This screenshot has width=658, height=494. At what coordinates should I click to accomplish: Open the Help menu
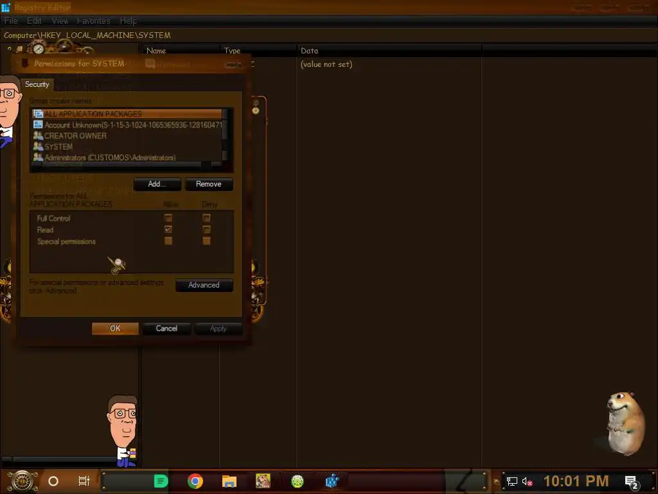coord(128,21)
